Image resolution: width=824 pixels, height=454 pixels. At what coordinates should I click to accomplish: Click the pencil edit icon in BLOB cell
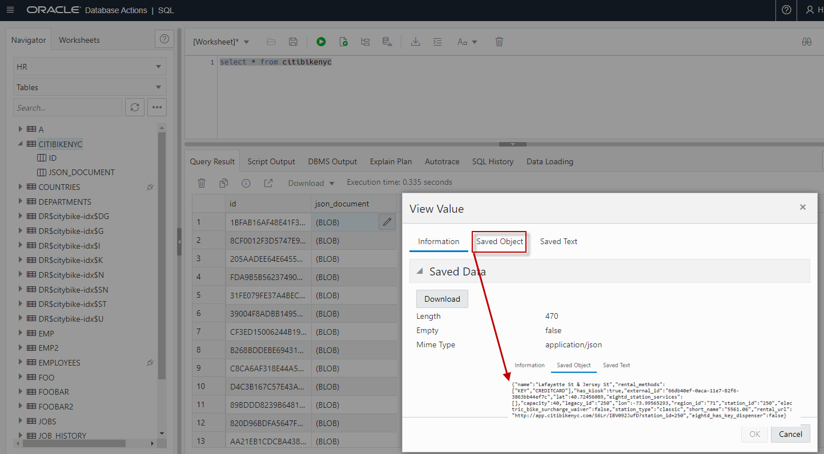(387, 222)
